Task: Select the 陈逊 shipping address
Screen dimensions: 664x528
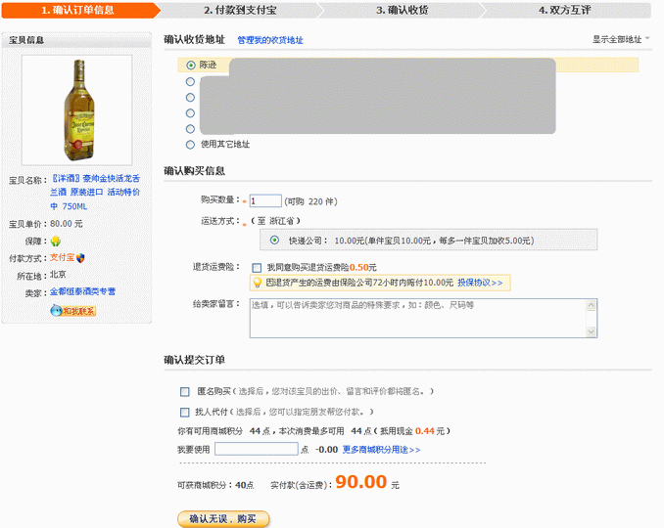Action: tap(190, 66)
